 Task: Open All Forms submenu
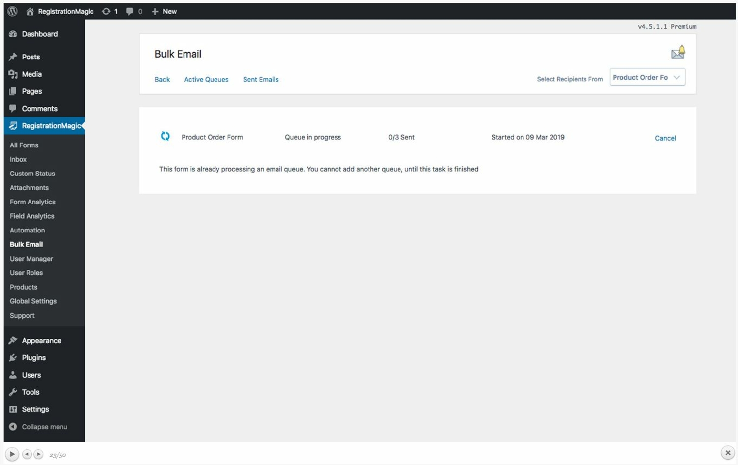click(x=24, y=145)
